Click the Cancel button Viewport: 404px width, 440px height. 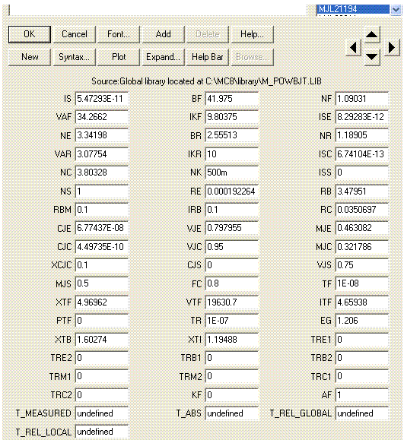pos(75,34)
